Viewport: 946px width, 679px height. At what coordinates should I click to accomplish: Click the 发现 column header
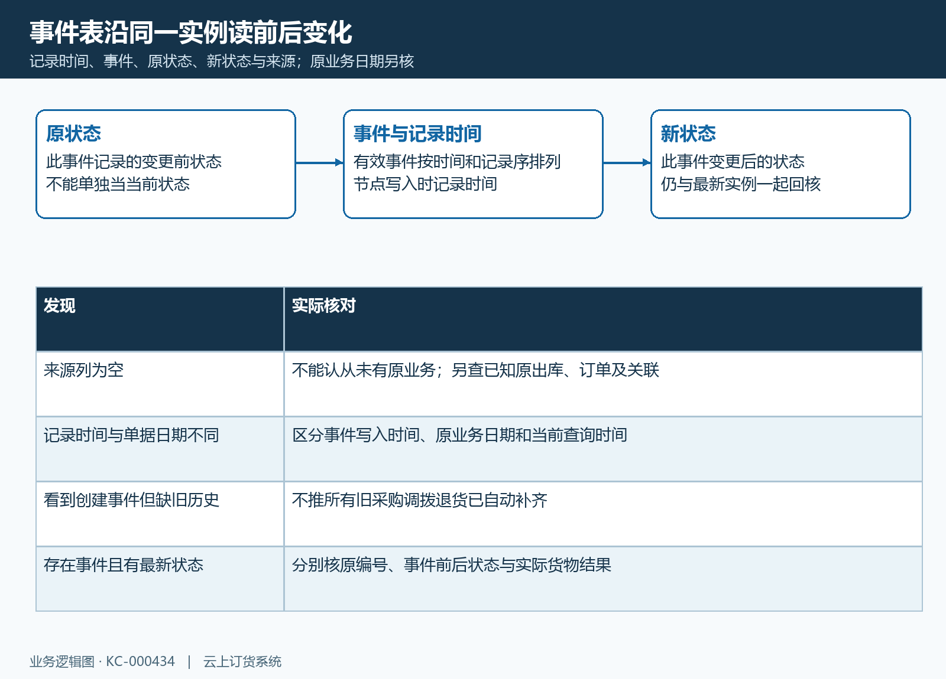click(160, 319)
